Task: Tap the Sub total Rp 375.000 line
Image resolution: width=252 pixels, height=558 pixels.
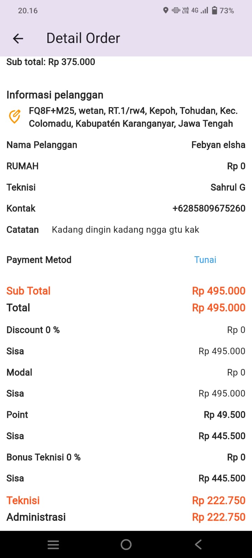Action: click(51, 62)
